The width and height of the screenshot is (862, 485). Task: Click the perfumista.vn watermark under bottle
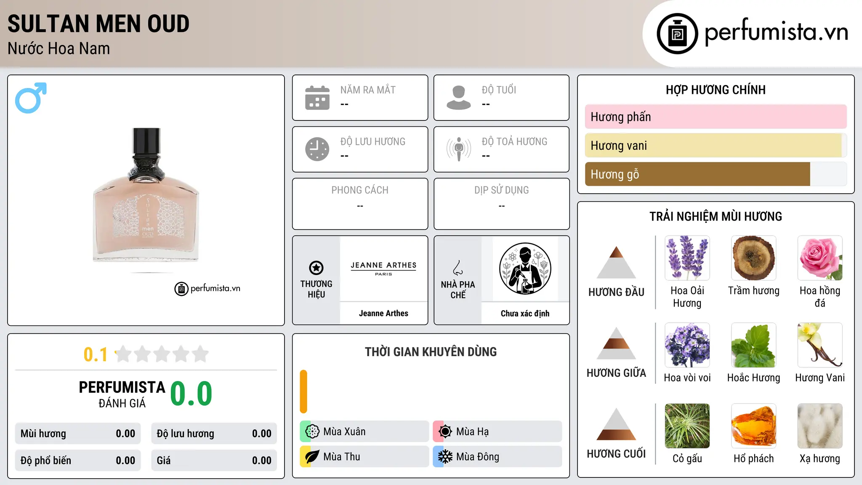pyautogui.click(x=207, y=289)
